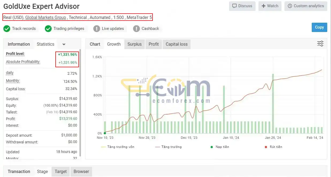Click the Track records green check icon
This screenshot has height=177, width=331.
tap(7, 29)
